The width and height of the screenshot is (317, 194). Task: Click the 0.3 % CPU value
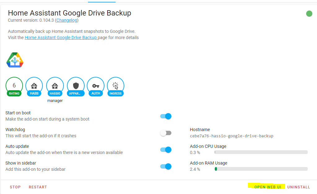click(195, 152)
